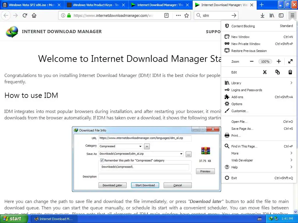Open the page actions three-dot menu
The height and width of the screenshot is (223, 298).
(178, 15)
